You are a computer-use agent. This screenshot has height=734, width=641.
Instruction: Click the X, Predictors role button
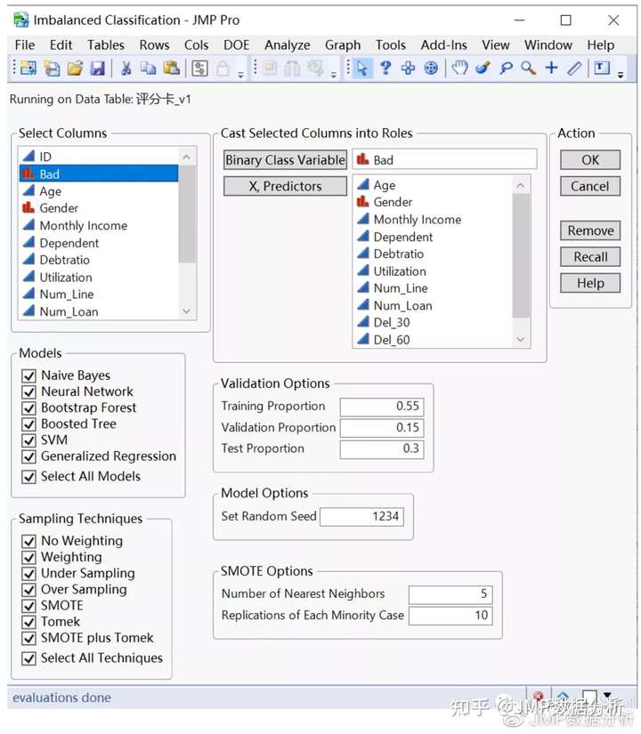click(x=285, y=186)
